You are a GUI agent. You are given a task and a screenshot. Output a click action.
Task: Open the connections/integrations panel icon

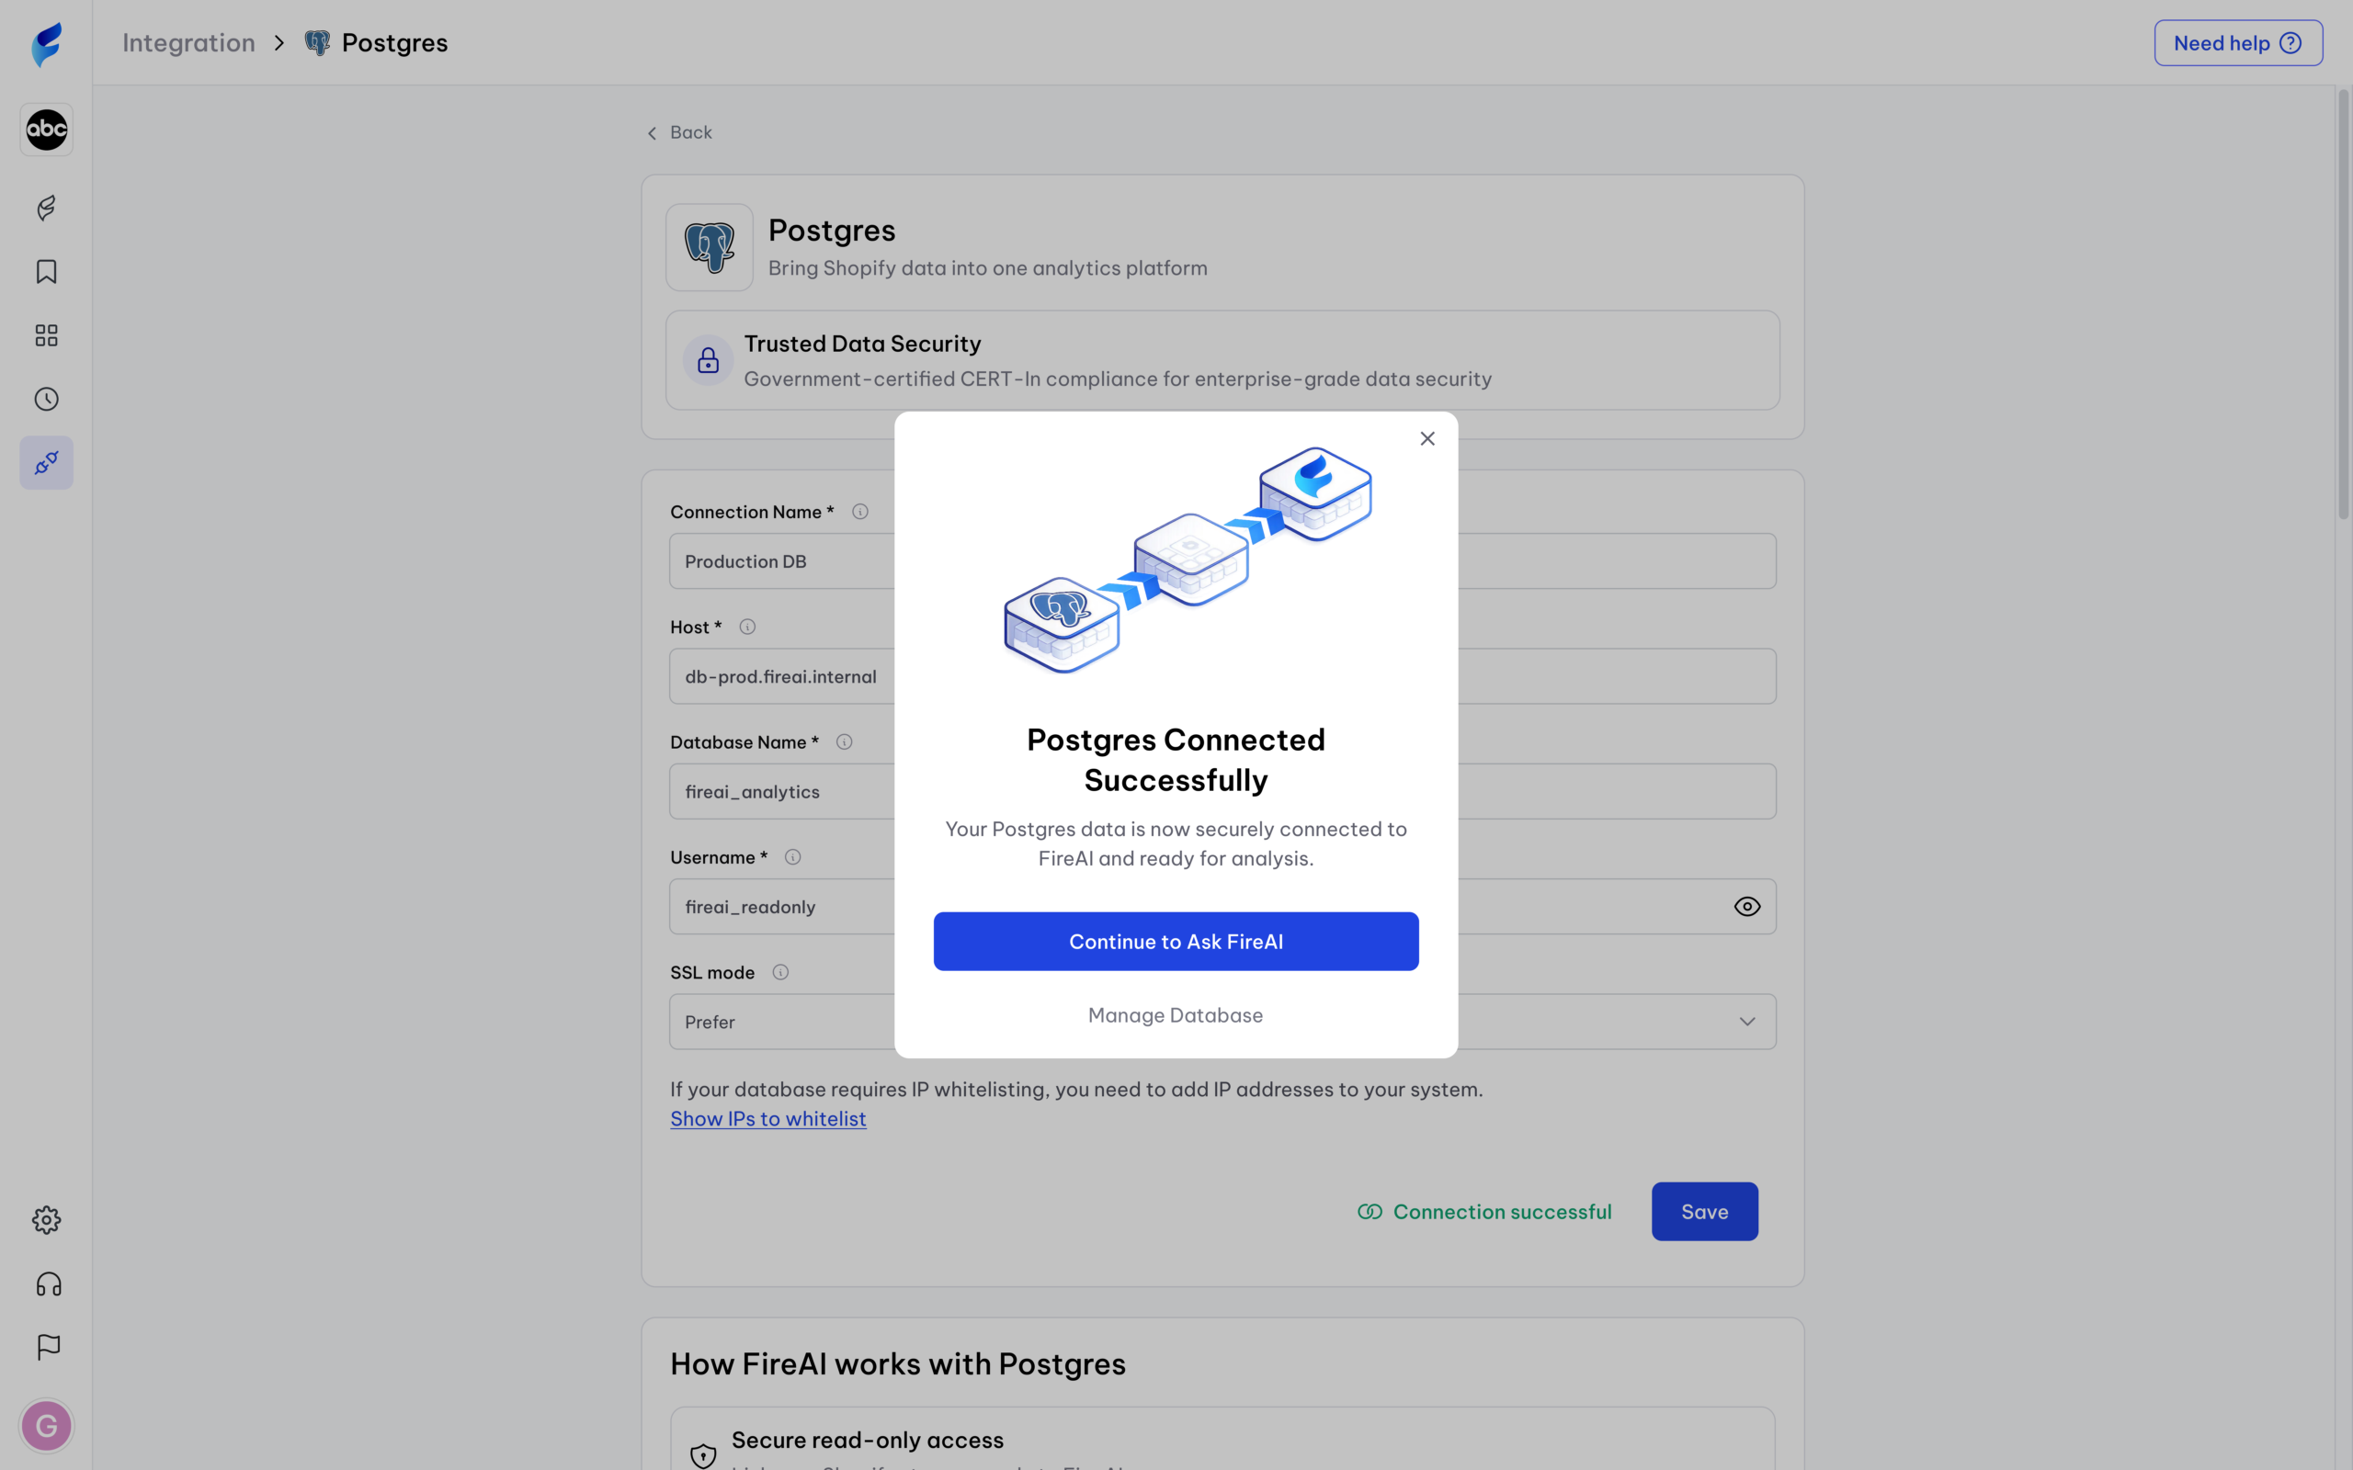coord(45,463)
